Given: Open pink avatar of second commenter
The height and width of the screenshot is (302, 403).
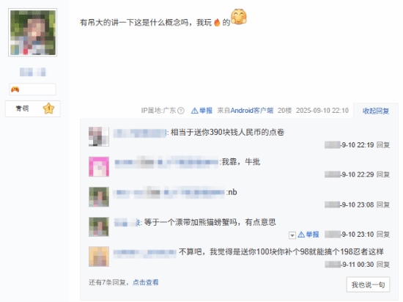Looking at the screenshot, I should click(99, 167).
